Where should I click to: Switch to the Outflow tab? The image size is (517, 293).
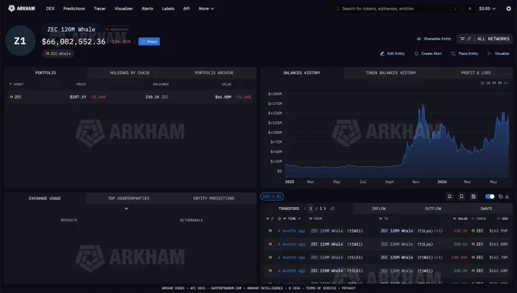pos(433,209)
